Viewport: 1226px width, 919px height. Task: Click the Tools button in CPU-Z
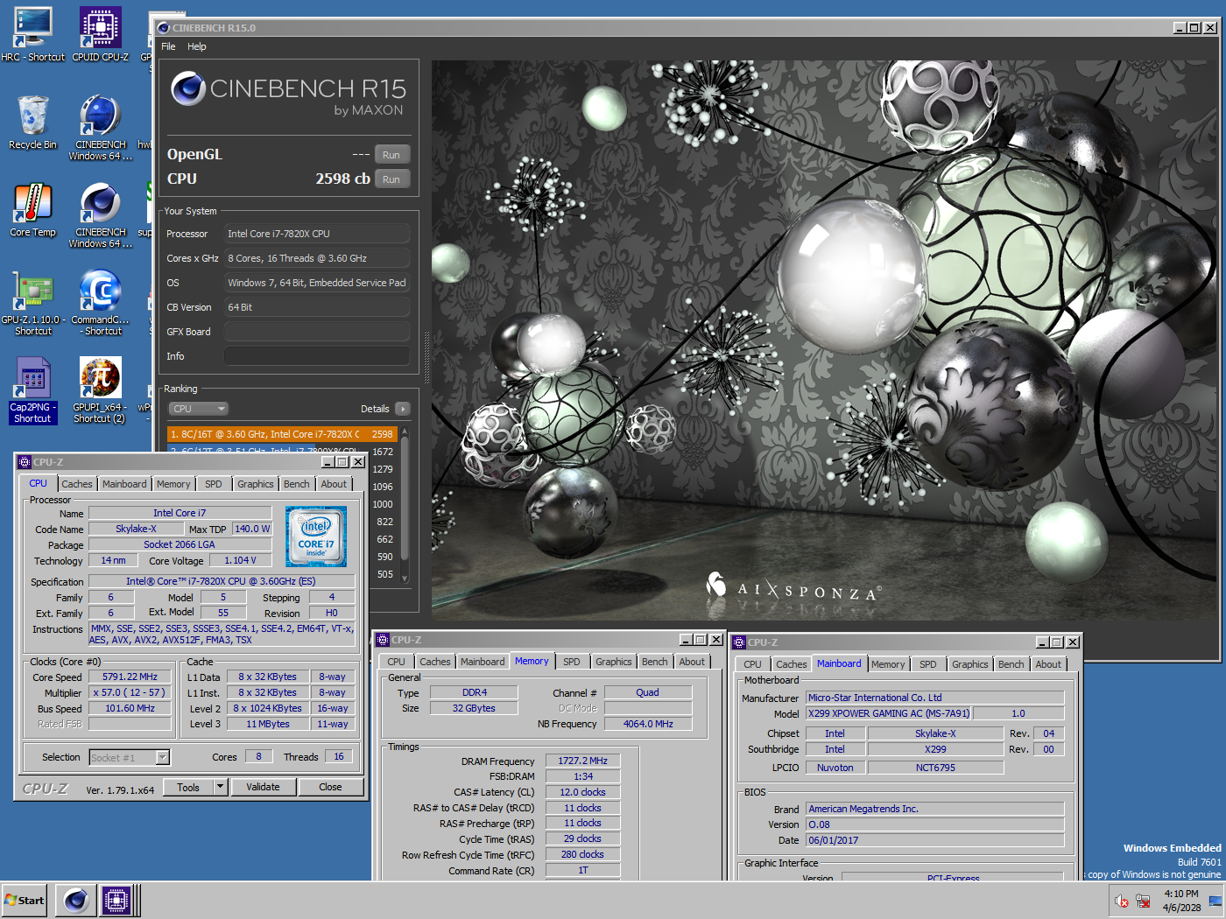(x=188, y=787)
